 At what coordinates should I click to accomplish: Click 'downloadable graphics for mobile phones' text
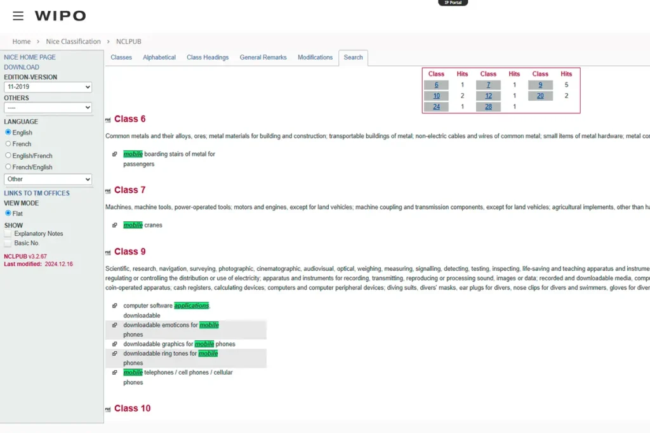tap(179, 344)
